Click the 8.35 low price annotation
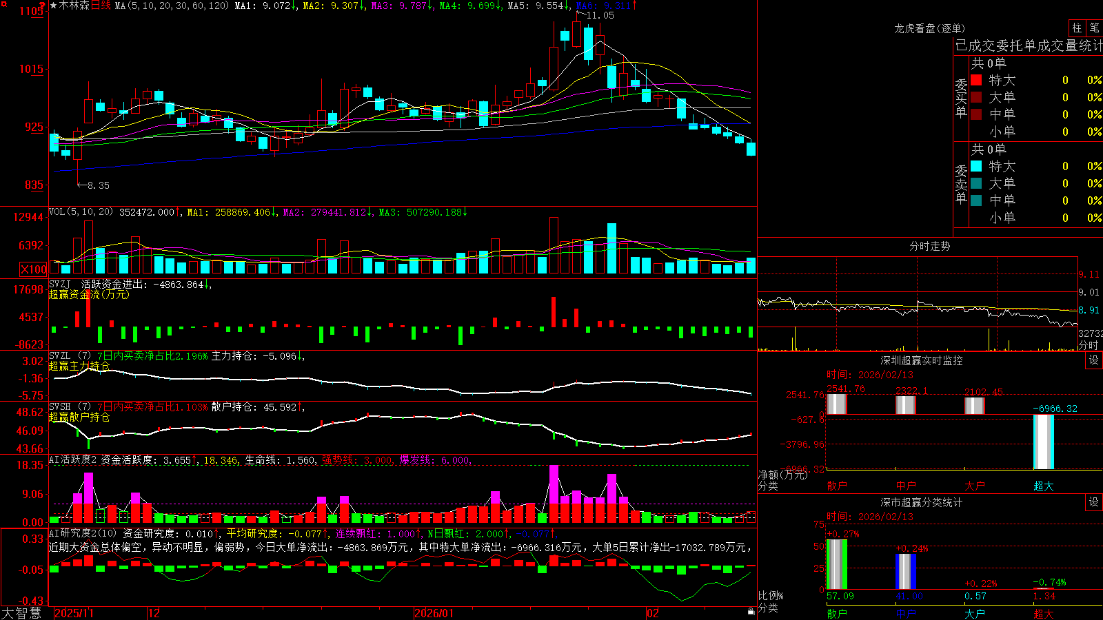Image resolution: width=1103 pixels, height=620 pixels. point(99,185)
